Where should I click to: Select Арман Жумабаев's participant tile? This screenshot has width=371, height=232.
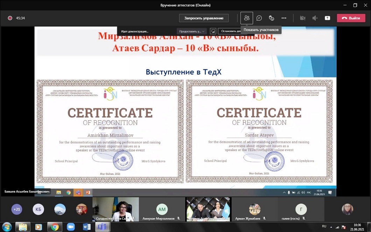(255, 210)
